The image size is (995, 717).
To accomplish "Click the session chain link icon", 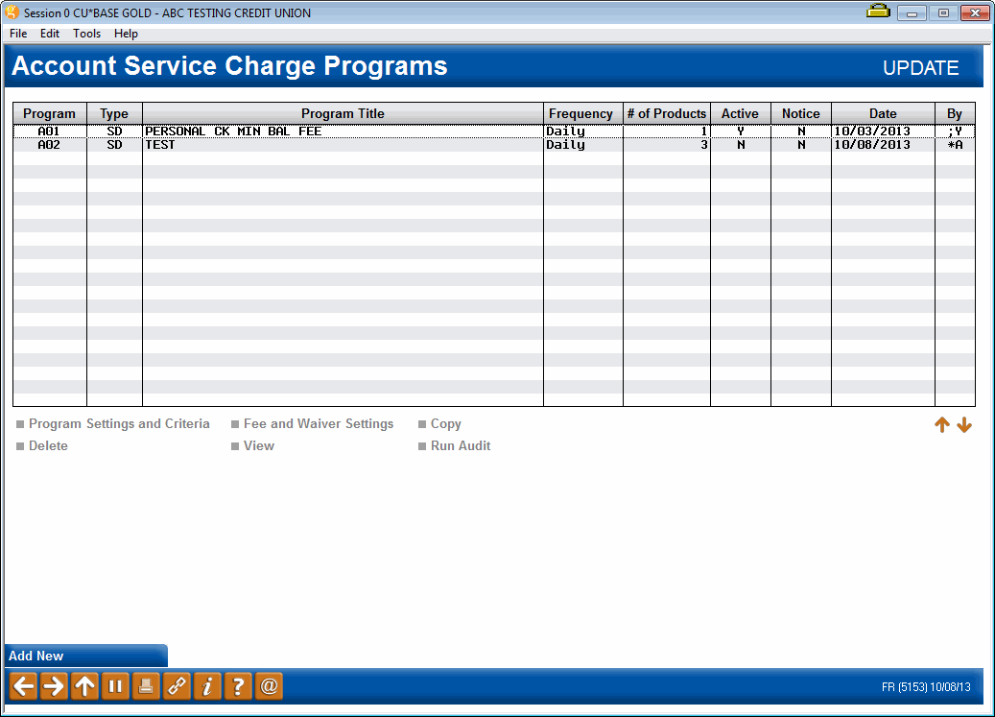I will pyautogui.click(x=176, y=685).
